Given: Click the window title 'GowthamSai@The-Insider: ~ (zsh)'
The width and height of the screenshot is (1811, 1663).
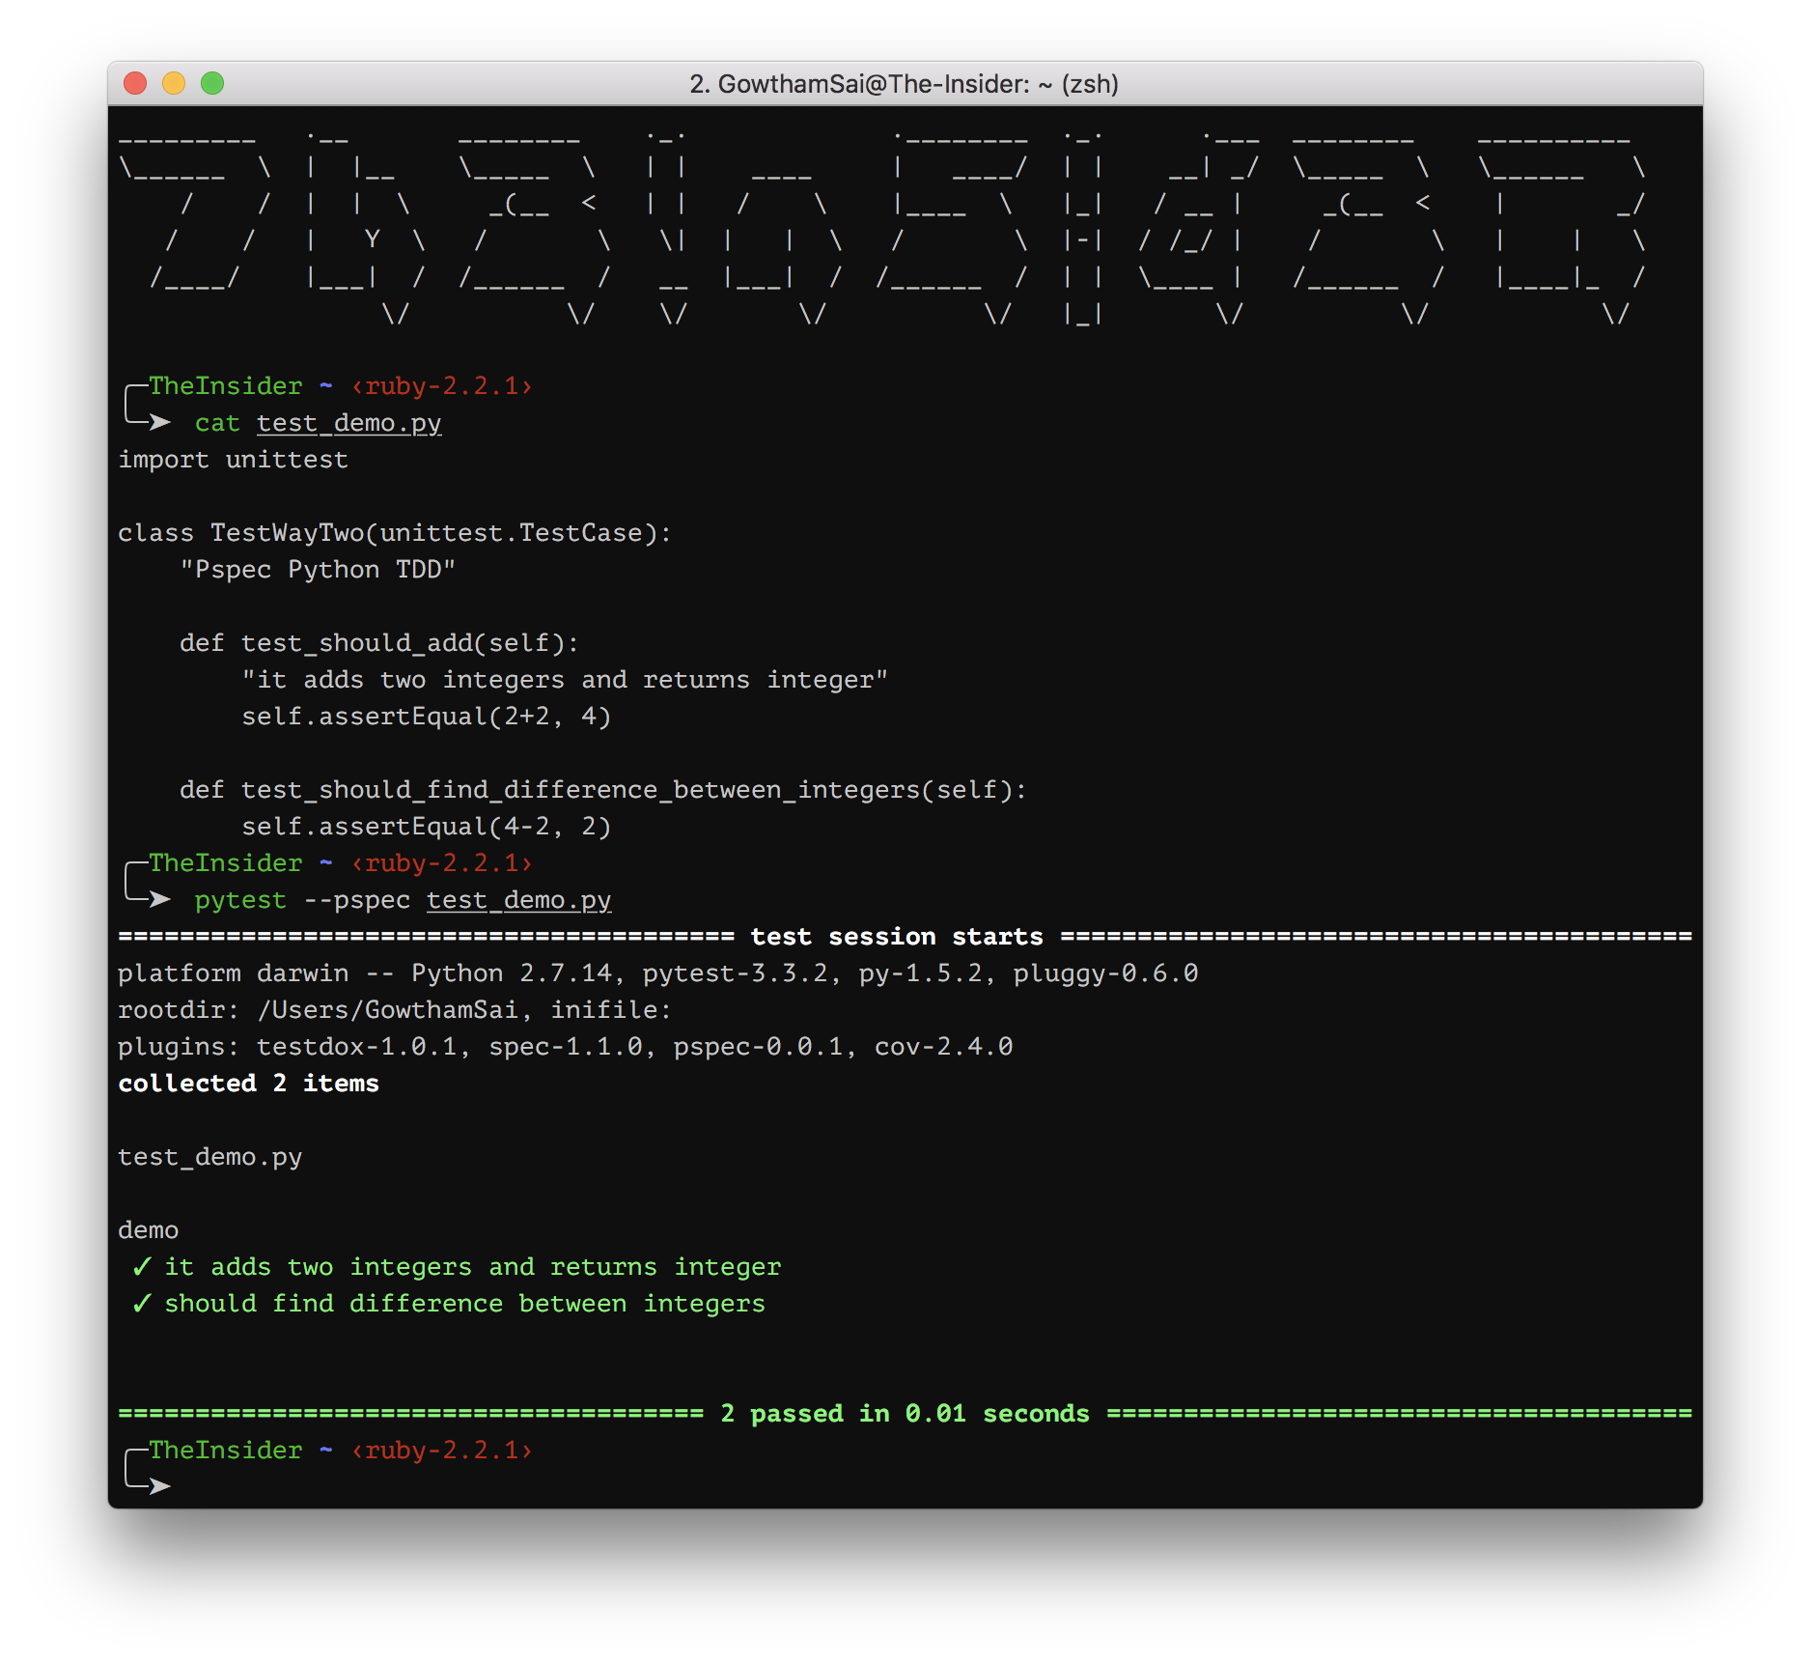Looking at the screenshot, I should 918,84.
